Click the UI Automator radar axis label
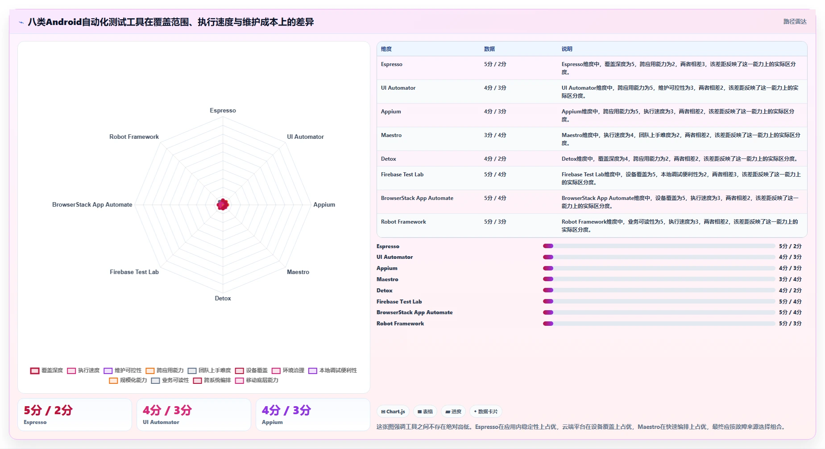Screen dimensions: 825x449 [305, 137]
